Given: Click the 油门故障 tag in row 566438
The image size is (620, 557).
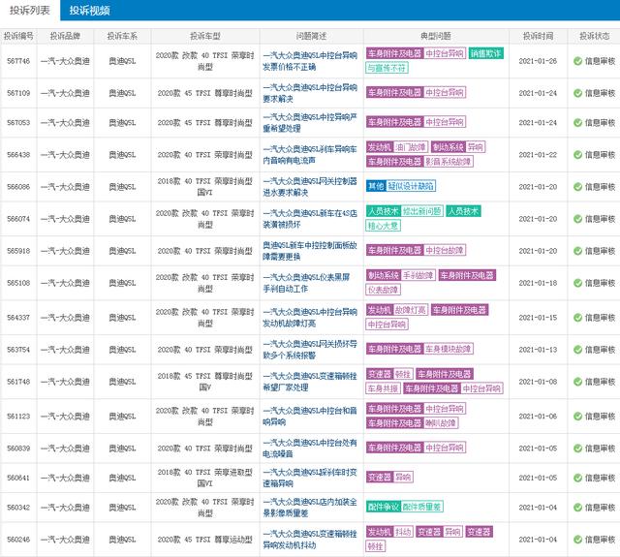Looking at the screenshot, I should pos(411,147).
